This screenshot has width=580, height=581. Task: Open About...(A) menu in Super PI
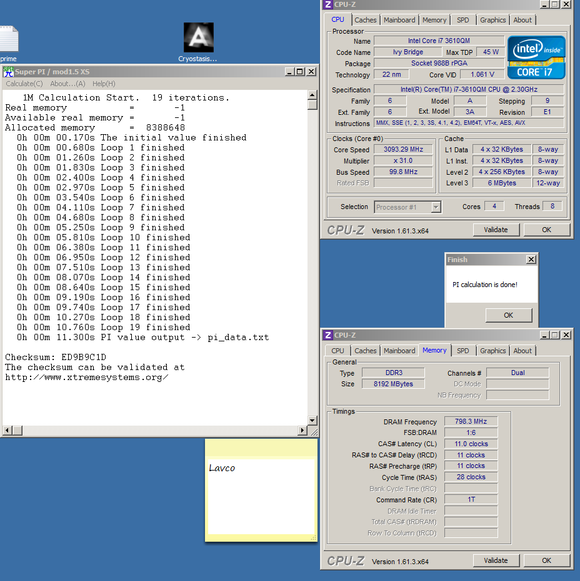[x=67, y=84]
